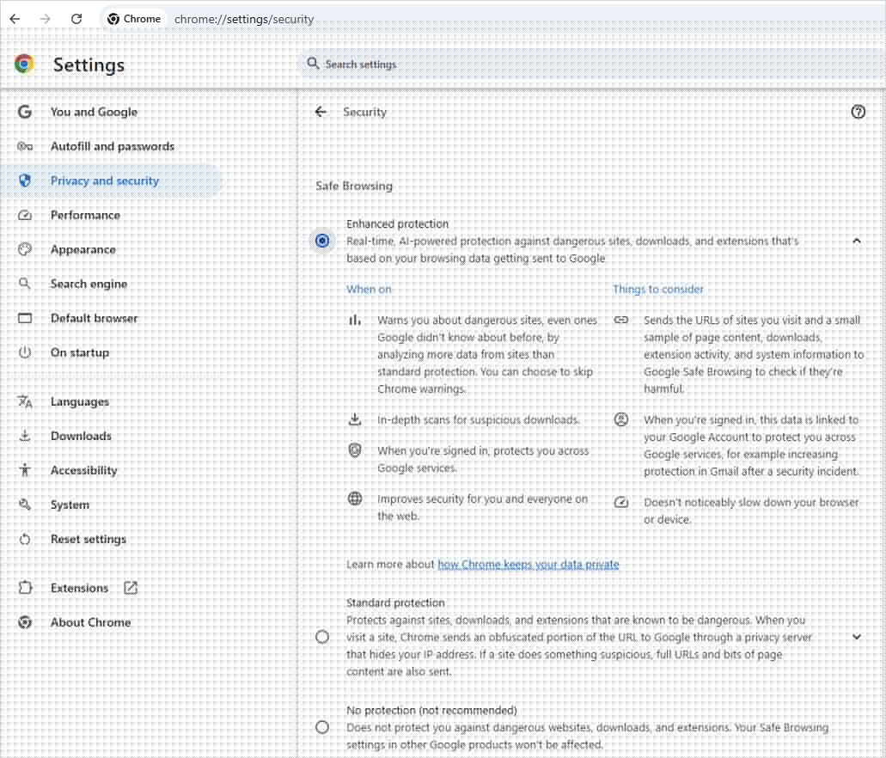Click the When on heading
This screenshot has width=886, height=758.
[369, 289]
